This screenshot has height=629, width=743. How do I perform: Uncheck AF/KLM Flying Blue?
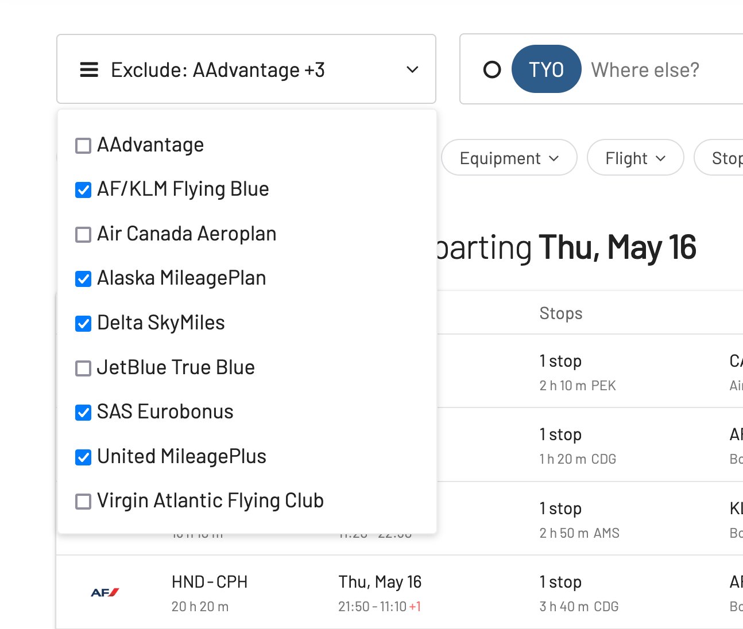coord(83,190)
